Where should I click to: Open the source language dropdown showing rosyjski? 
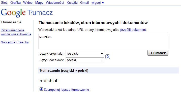(x=85, y=53)
